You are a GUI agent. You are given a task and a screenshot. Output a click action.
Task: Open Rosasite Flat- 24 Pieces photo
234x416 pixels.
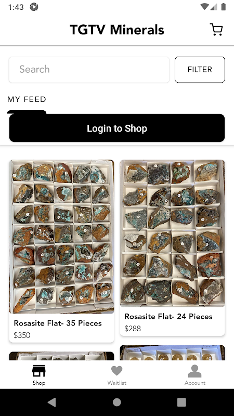click(173, 233)
